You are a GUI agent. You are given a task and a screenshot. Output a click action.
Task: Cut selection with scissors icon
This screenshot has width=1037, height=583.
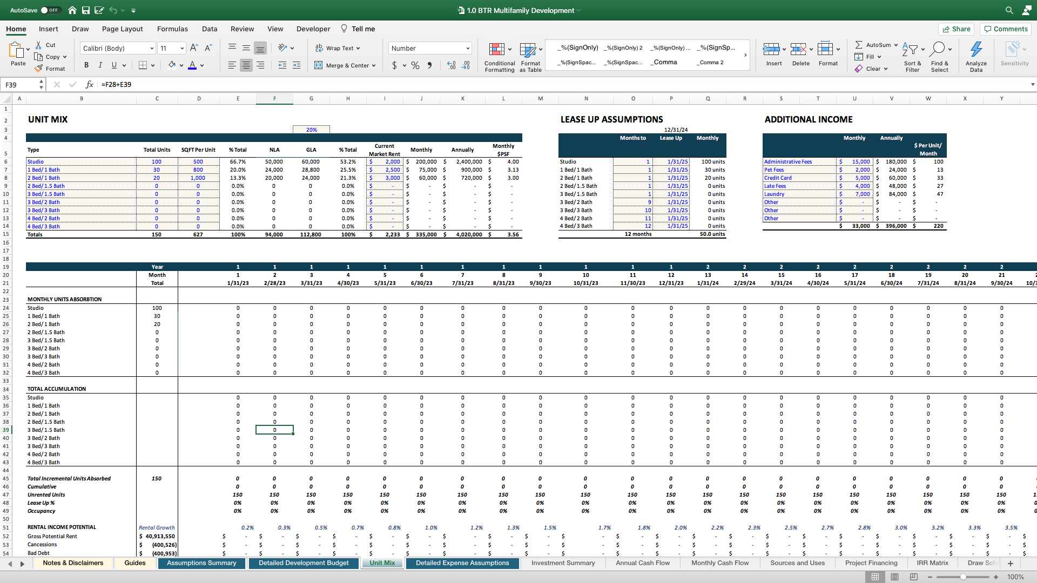point(38,45)
